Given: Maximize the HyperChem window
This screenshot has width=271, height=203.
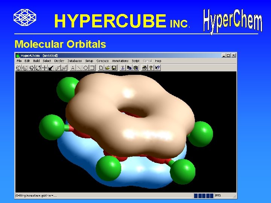Looking at the screenshot, I should point(228,55).
